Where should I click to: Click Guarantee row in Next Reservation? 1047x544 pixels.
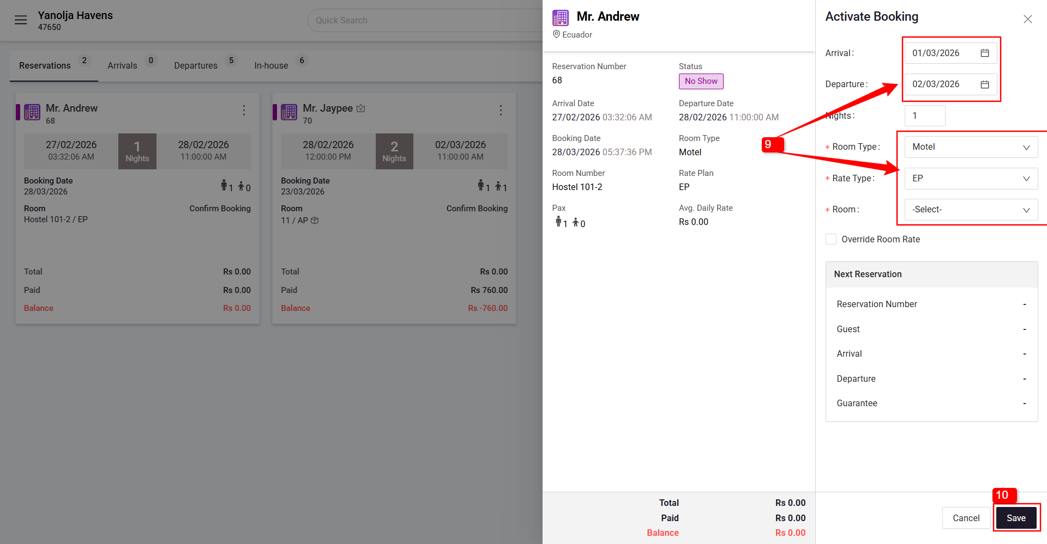point(931,404)
